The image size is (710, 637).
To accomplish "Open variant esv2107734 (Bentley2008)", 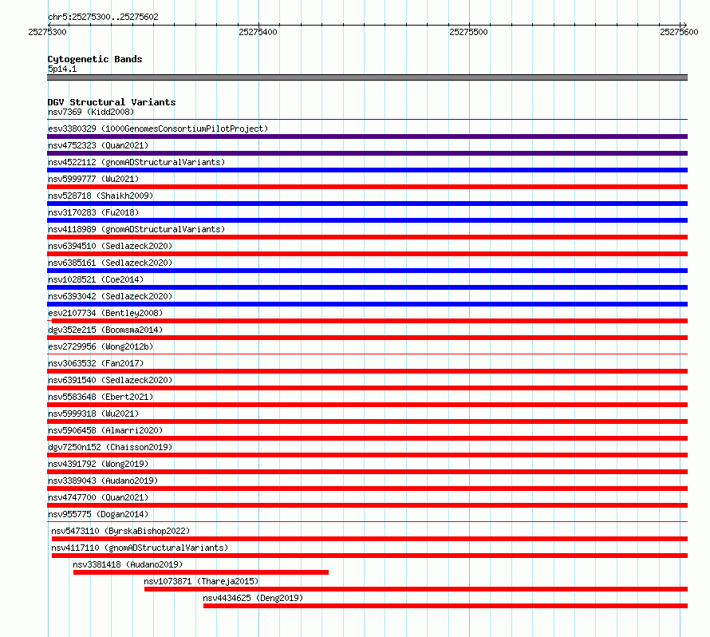I will coord(105,313).
